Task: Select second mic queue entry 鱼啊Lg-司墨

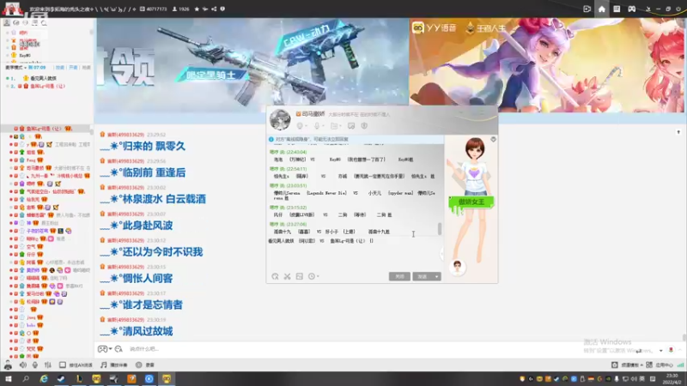Action: pos(48,87)
